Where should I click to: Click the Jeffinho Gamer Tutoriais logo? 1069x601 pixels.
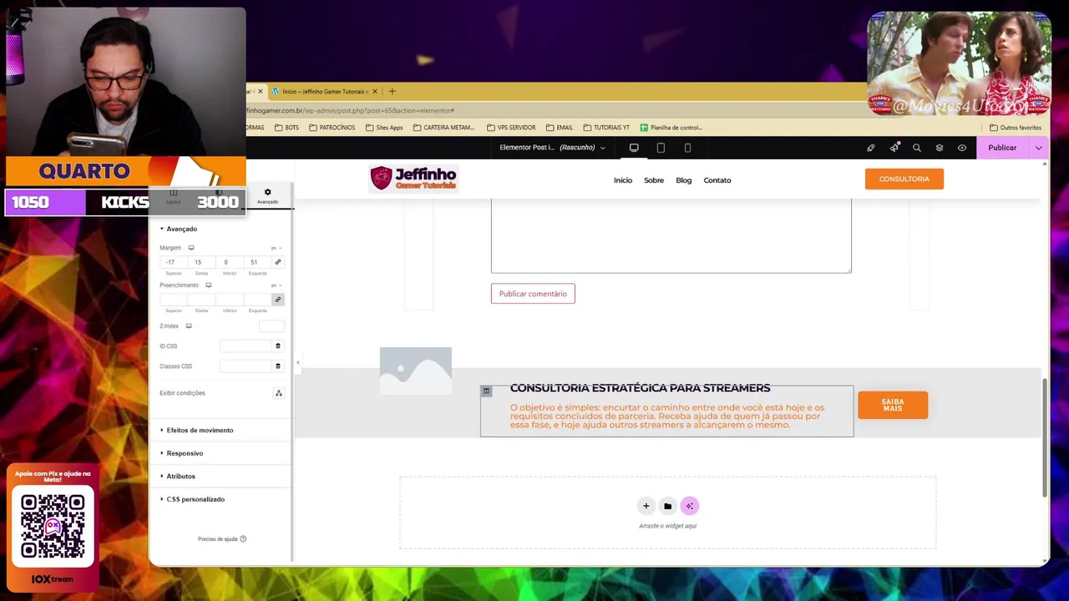coord(414,178)
